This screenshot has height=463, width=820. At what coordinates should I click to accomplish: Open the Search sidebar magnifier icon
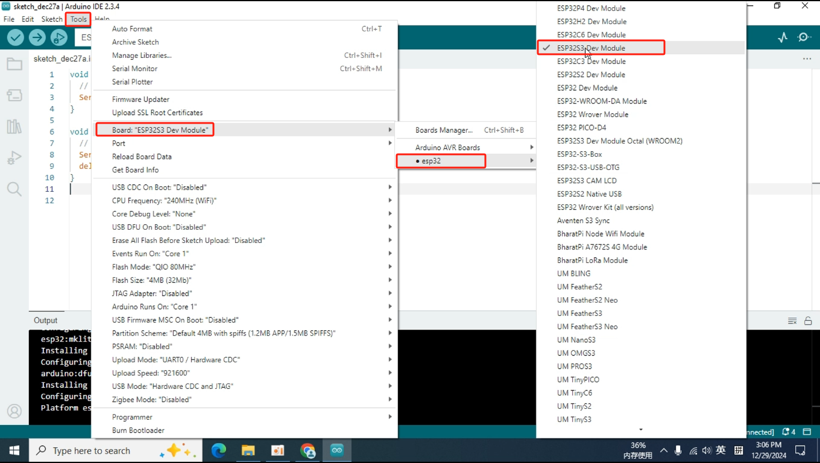click(x=14, y=189)
